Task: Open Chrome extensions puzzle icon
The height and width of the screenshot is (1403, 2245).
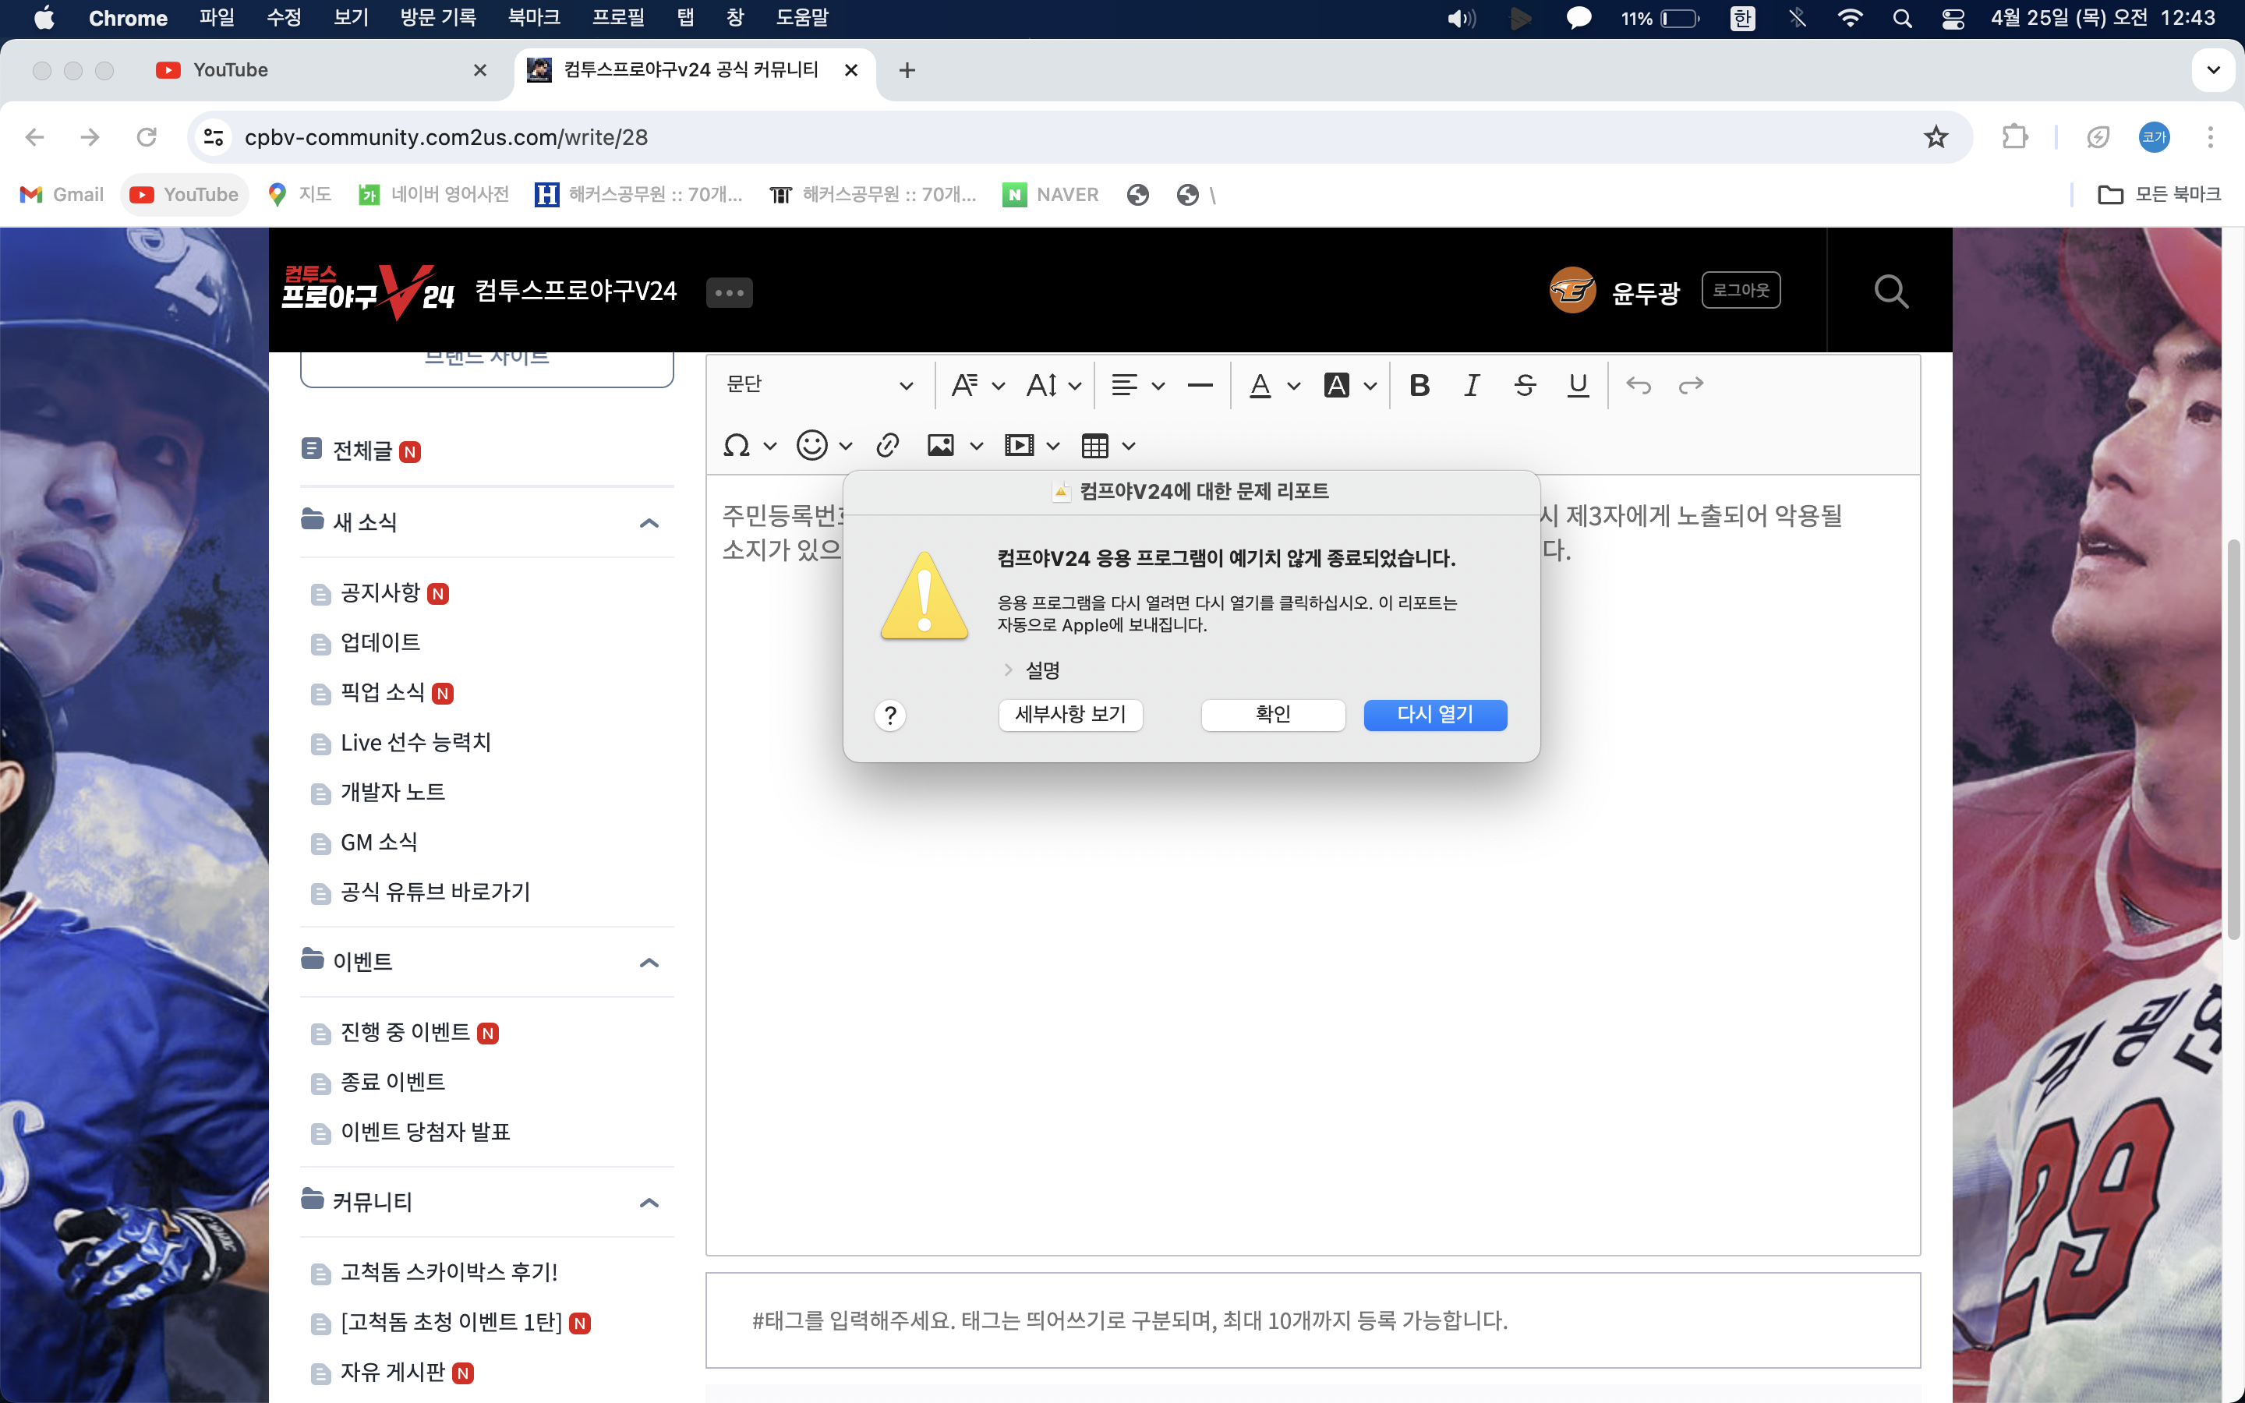Action: 2014,137
